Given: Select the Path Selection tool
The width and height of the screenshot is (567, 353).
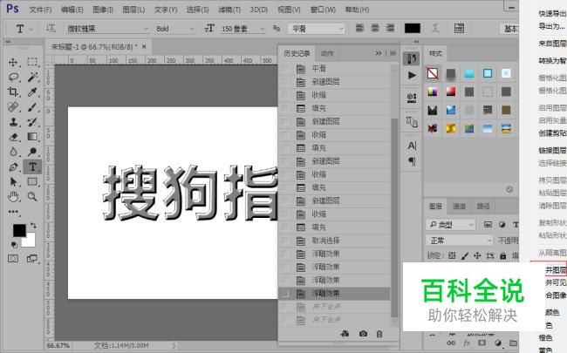Looking at the screenshot, I should [13, 182].
